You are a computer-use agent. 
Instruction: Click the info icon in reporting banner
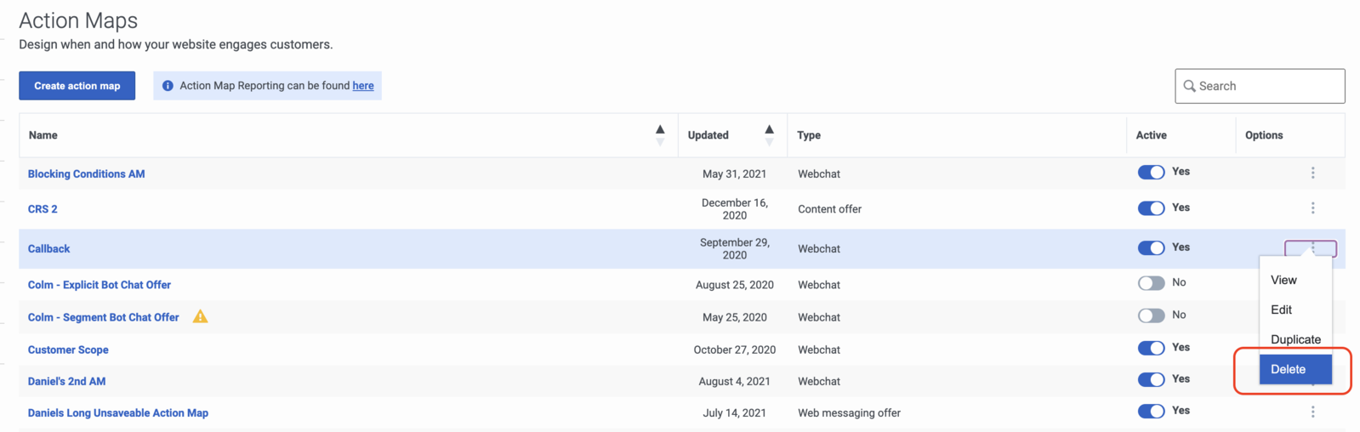[168, 86]
